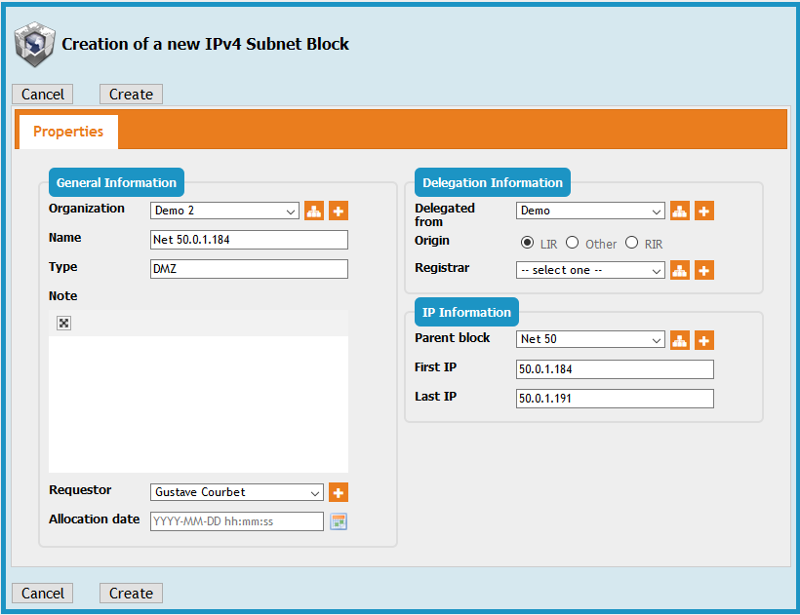The height and width of the screenshot is (615, 800).
Task: Click hierarchy icon next to Parent block
Action: coord(680,340)
